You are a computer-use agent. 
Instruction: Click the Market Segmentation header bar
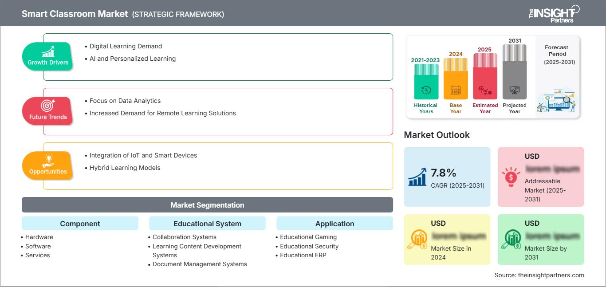pos(207,205)
